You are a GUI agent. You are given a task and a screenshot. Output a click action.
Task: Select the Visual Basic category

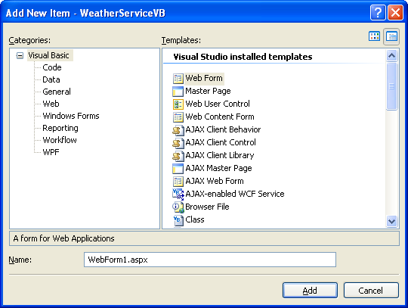click(48, 55)
